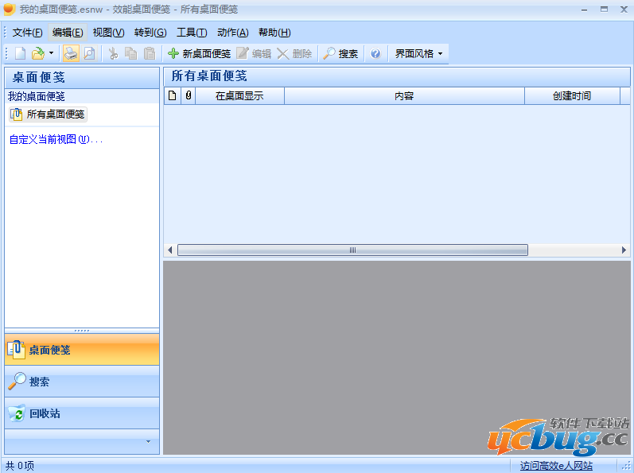Open the 帮助(H) menu
The height and width of the screenshot is (473, 634).
pyautogui.click(x=274, y=33)
